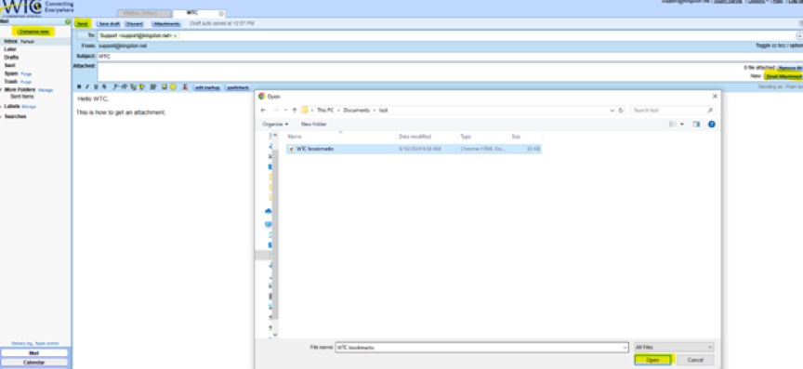The image size is (803, 369).
Task: Click Toggle cc bcc options link
Action: [x=779, y=46]
